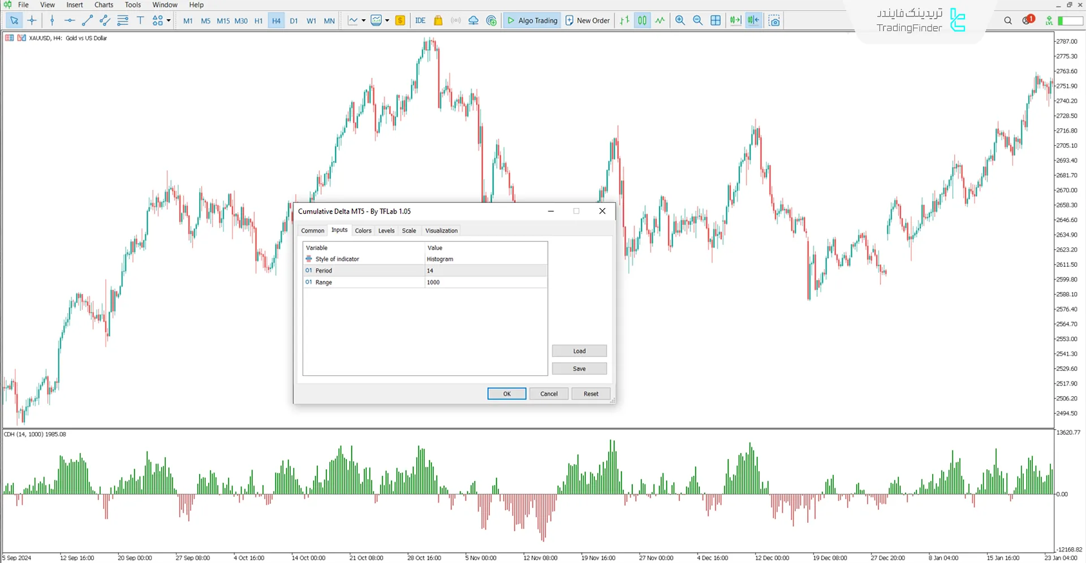
Task: Click the zoom out magnifier icon
Action: (x=697, y=20)
